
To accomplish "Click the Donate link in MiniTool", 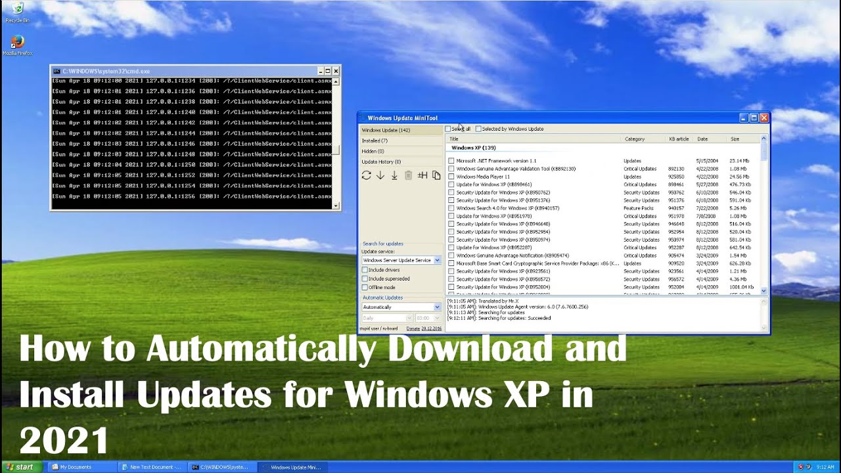I will click(413, 328).
